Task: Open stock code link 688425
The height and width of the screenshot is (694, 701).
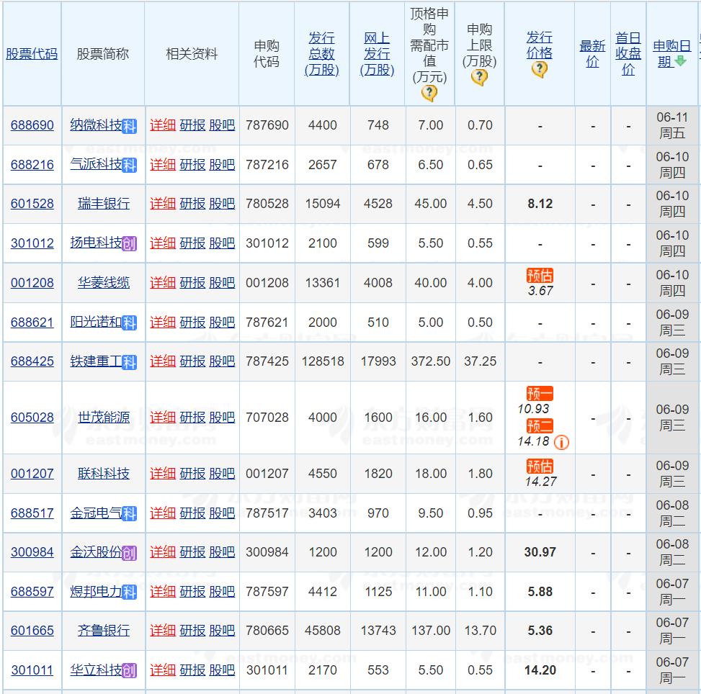Action: click(x=32, y=361)
